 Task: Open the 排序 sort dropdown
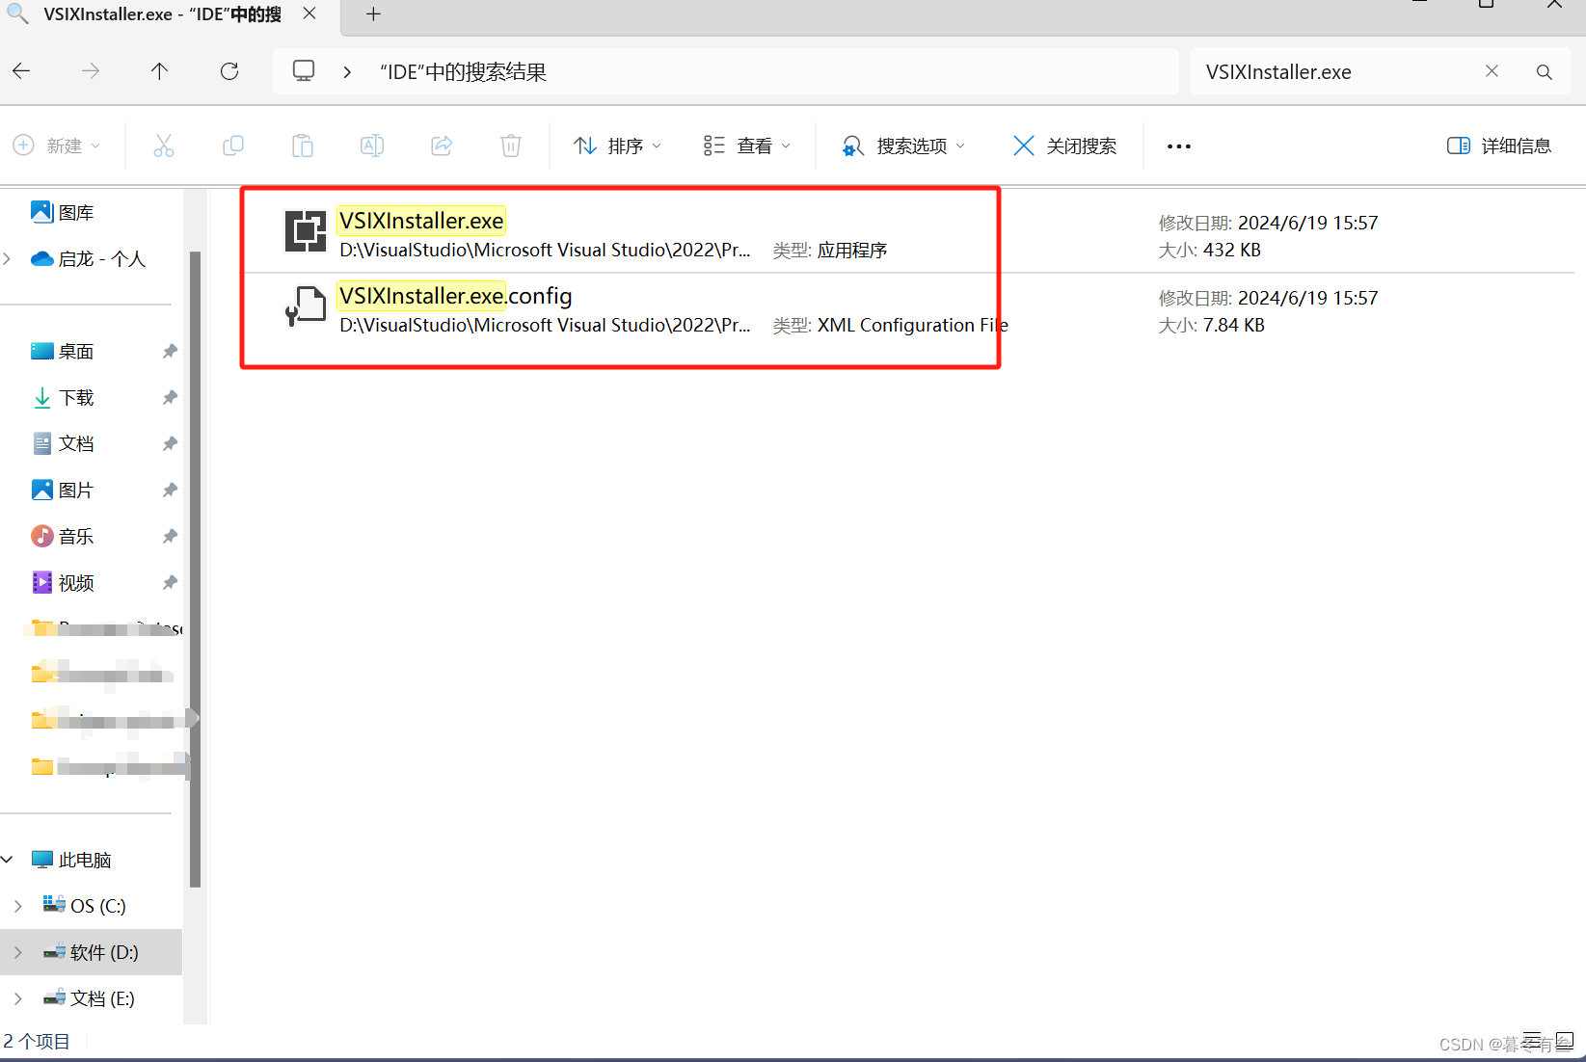(617, 146)
